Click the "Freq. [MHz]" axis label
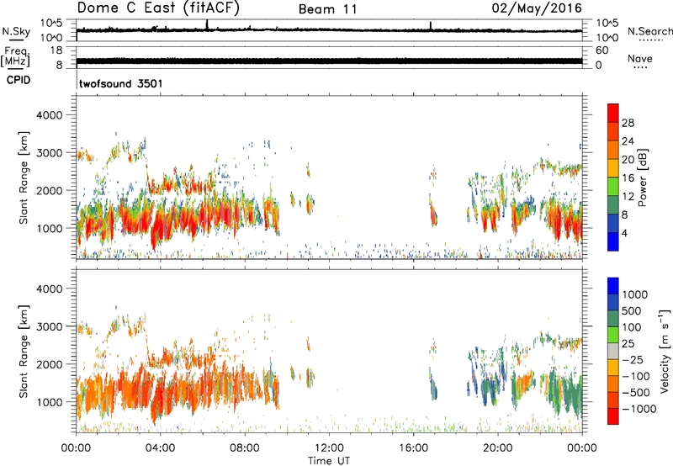673x466 pixels. pyautogui.click(x=15, y=57)
